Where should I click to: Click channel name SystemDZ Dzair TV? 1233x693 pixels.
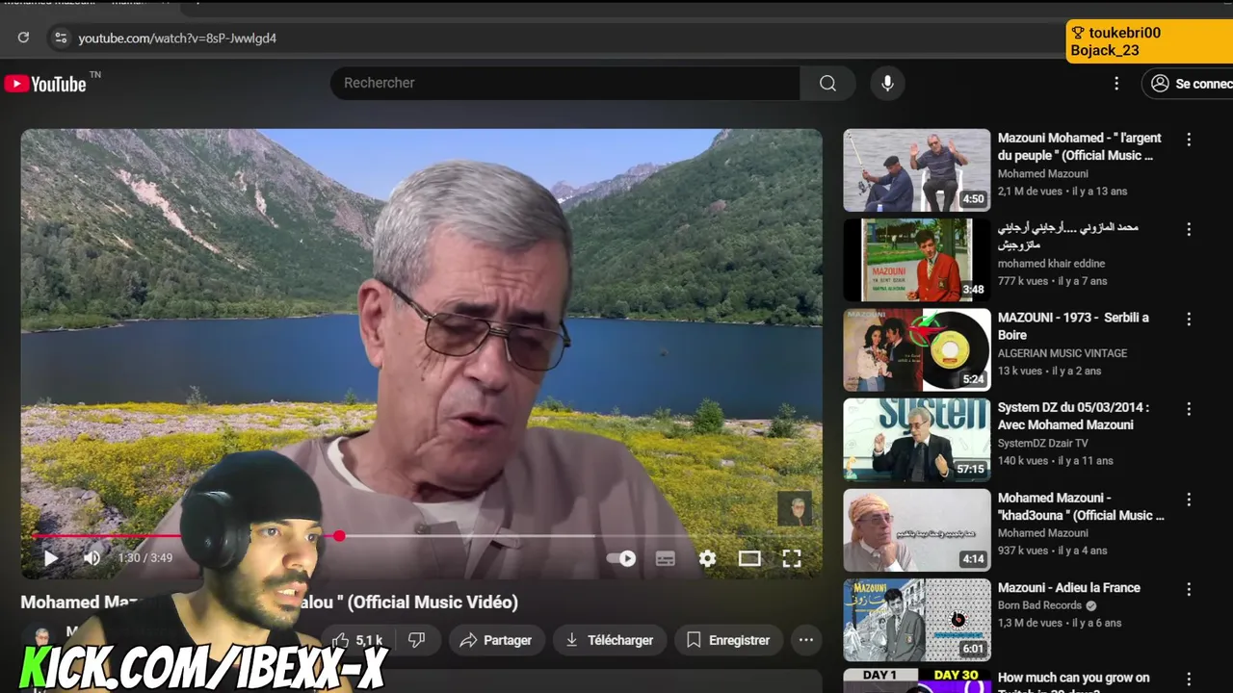[x=1043, y=443]
